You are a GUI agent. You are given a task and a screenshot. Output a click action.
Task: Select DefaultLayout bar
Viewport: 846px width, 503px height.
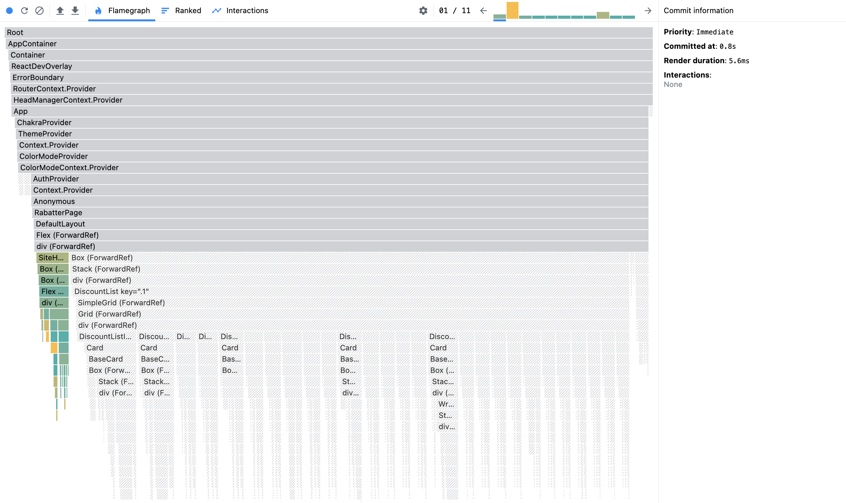[x=341, y=224]
